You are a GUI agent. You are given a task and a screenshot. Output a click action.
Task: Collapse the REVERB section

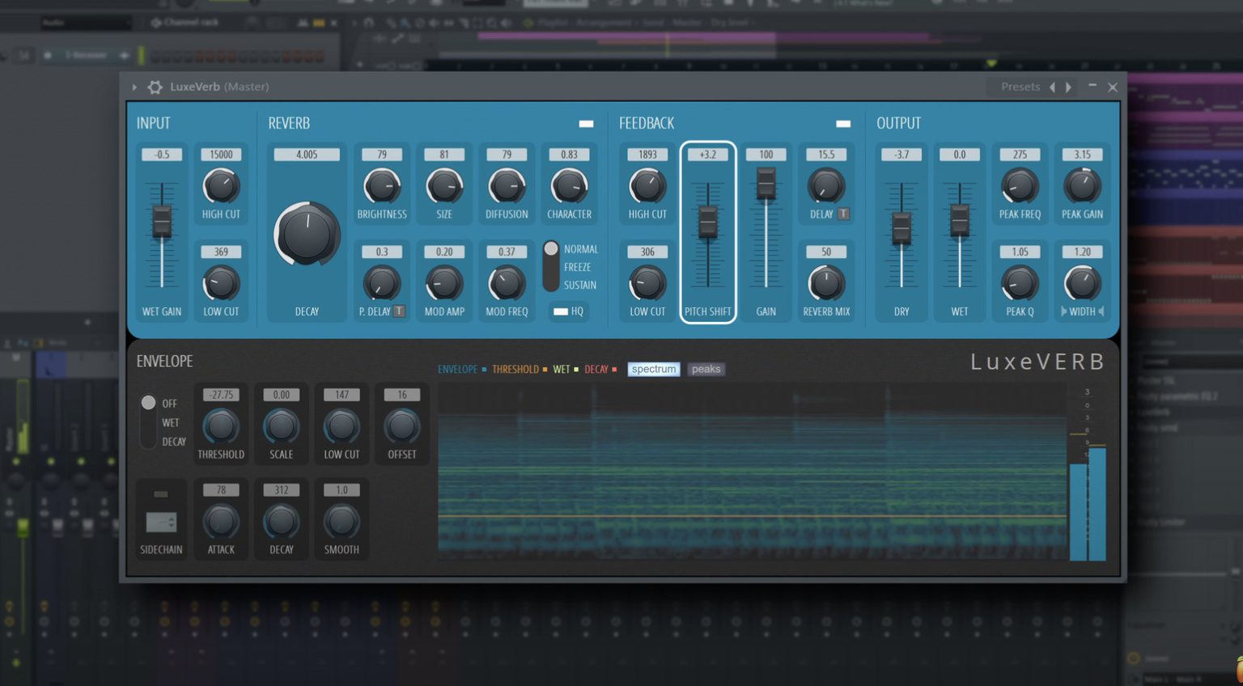(585, 123)
